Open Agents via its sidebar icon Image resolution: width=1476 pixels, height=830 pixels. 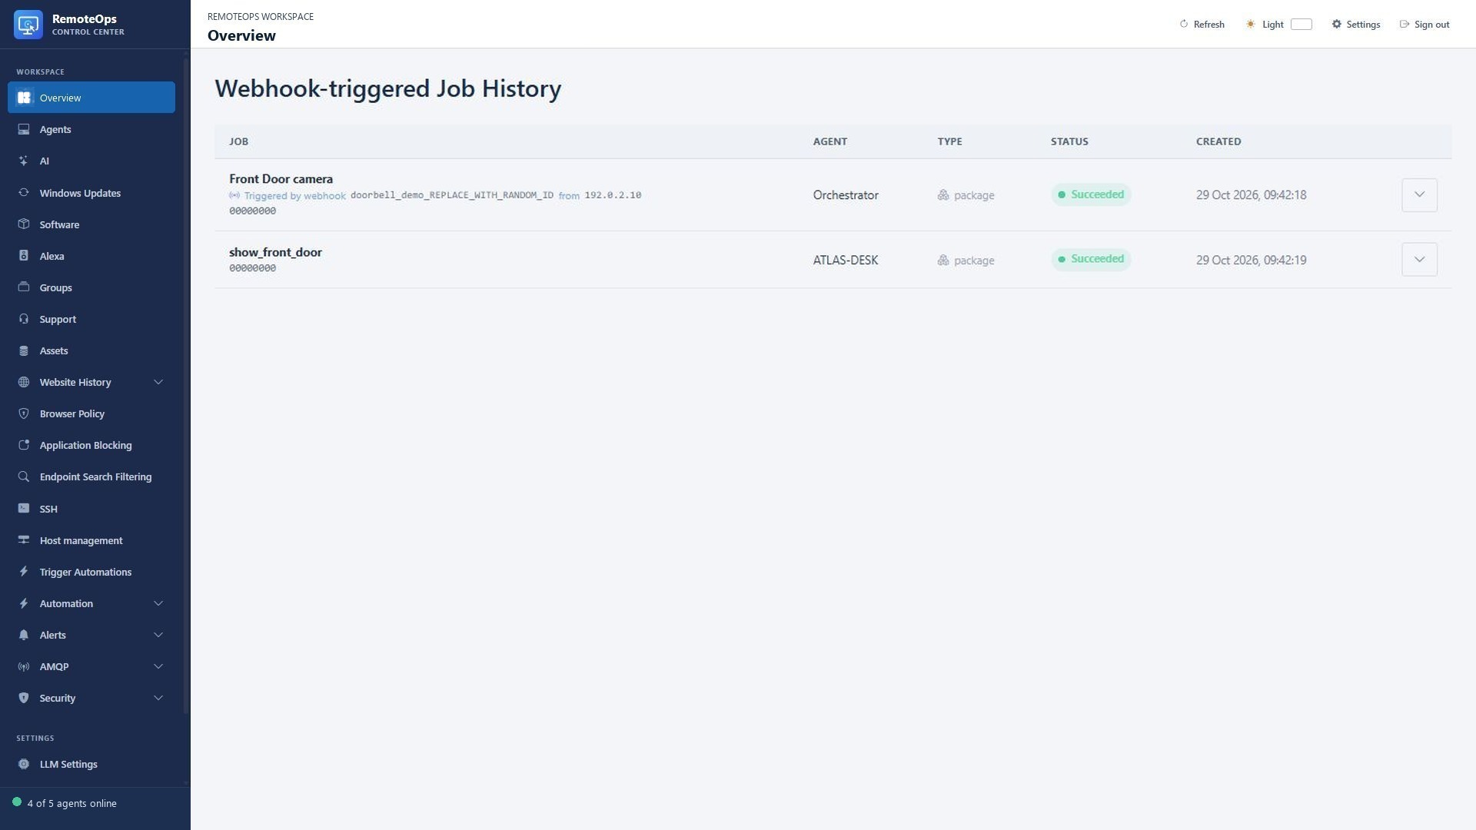(x=24, y=129)
